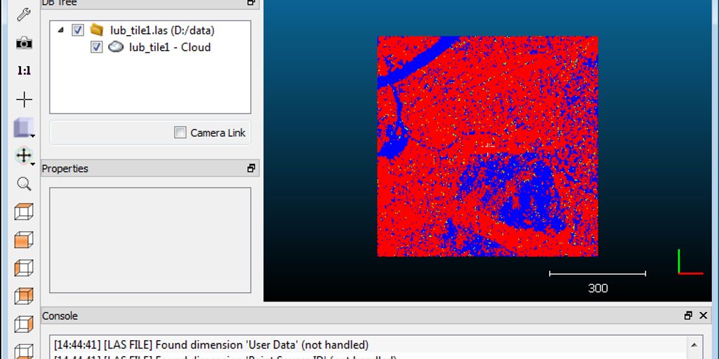
Task: Click the 300 scale bar label
Action: click(x=598, y=288)
